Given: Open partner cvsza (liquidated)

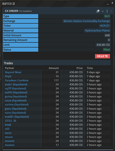Looking at the screenshot, I should (x=16, y=100).
